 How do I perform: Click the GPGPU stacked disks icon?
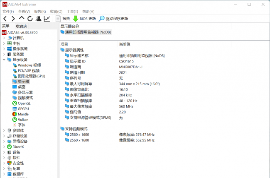coord(15,108)
